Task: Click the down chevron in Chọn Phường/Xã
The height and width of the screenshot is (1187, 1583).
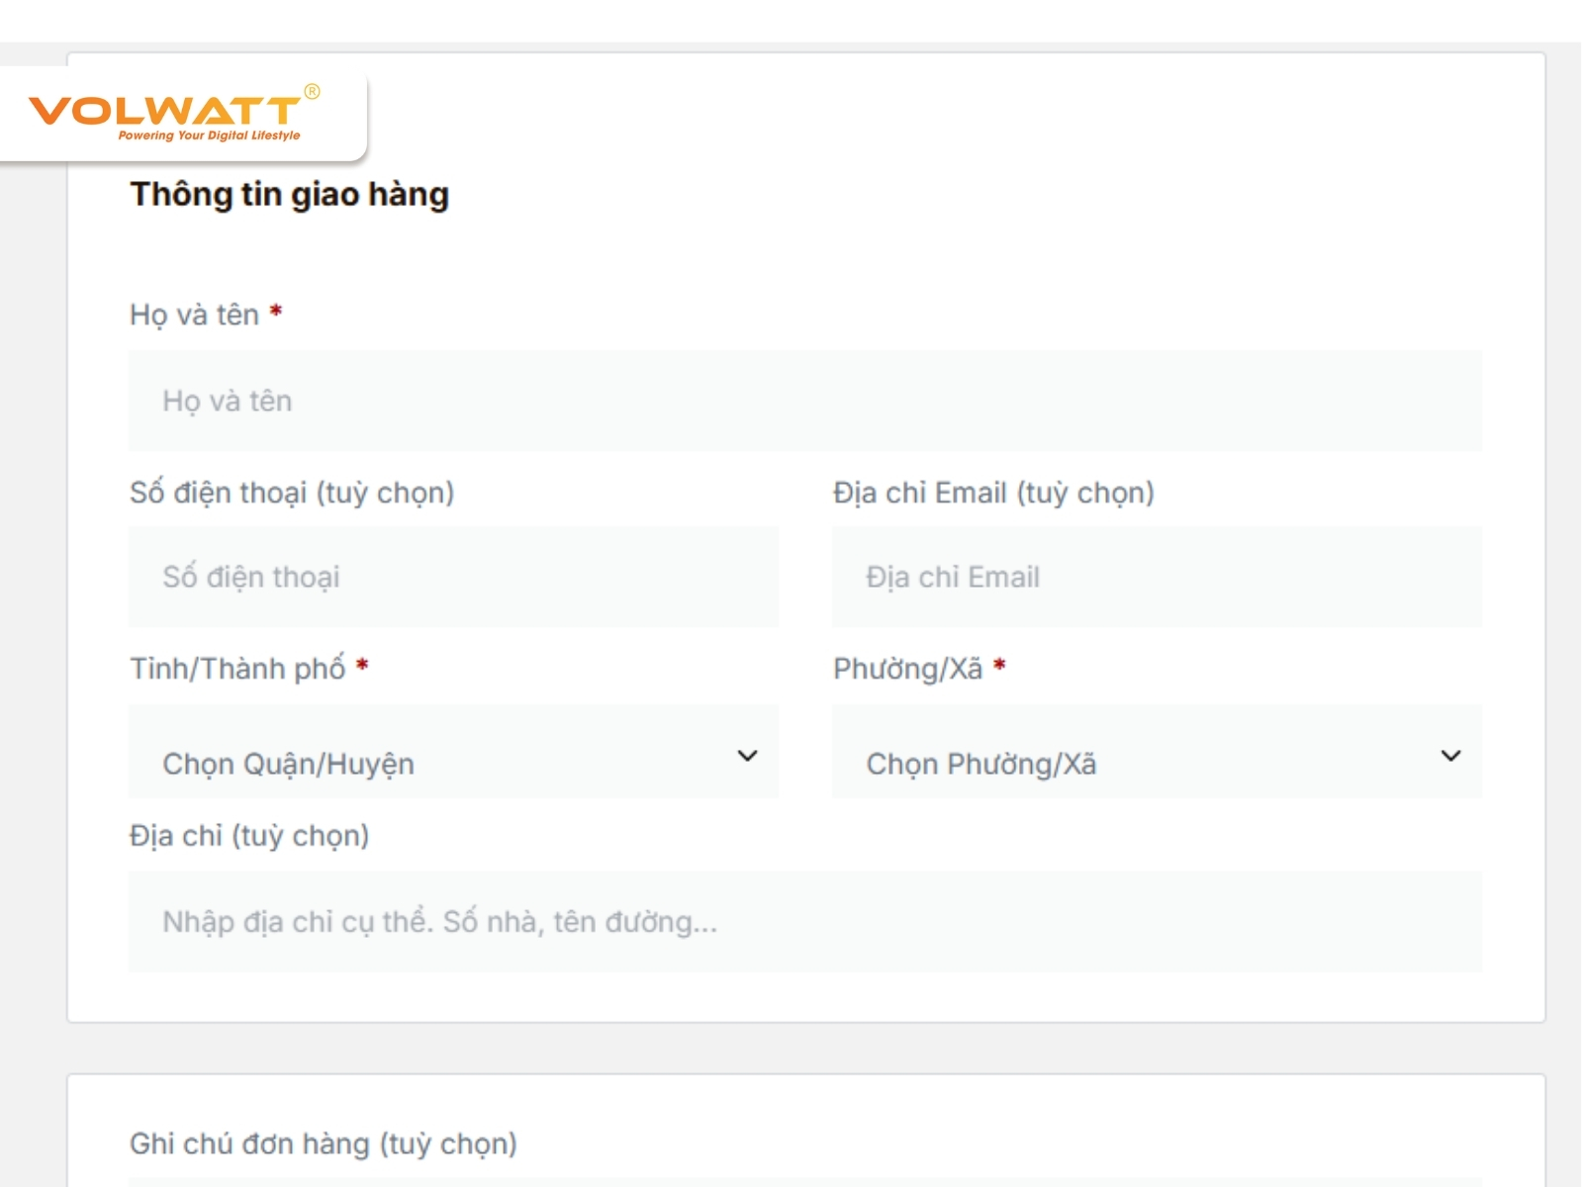Action: tap(1450, 756)
